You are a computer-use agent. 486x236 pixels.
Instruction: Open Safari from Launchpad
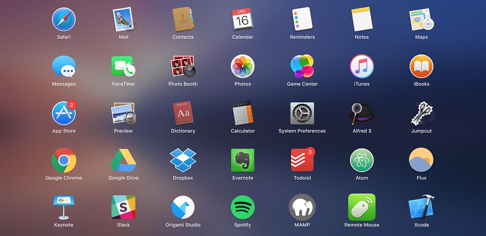click(x=64, y=20)
